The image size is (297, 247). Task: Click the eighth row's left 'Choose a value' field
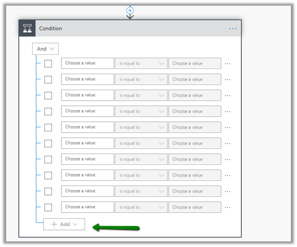click(87, 175)
